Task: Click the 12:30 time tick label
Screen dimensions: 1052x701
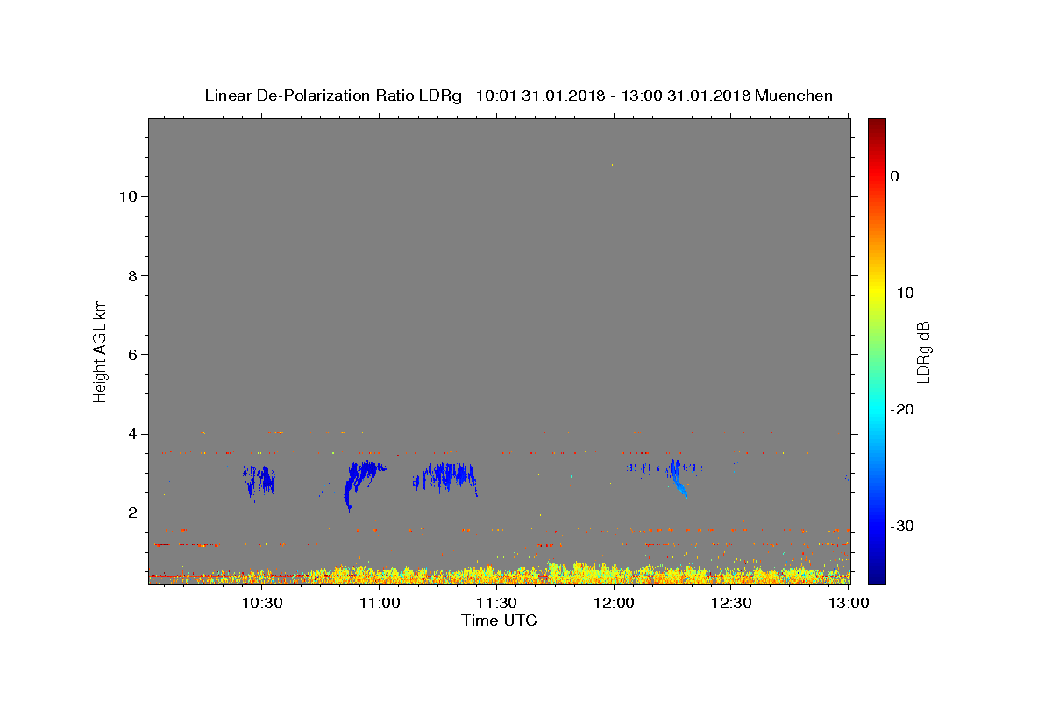Action: [731, 603]
